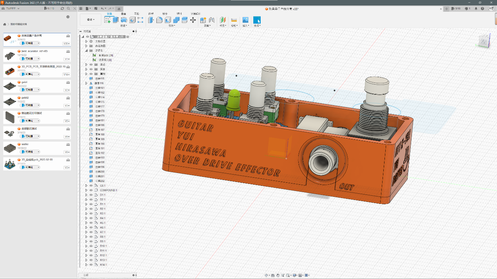Viewport: 497px width, 279px height.
Task: Open the Insert image tool
Action: tap(245, 20)
